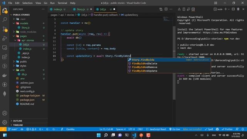
Task: Open the Search view in activity bar
Action: point(5,20)
